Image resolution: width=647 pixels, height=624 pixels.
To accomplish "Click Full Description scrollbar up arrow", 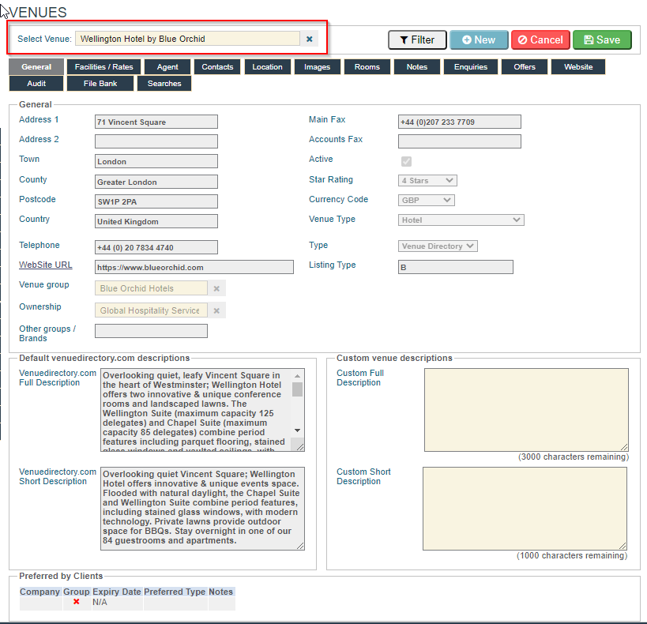I will tap(297, 376).
